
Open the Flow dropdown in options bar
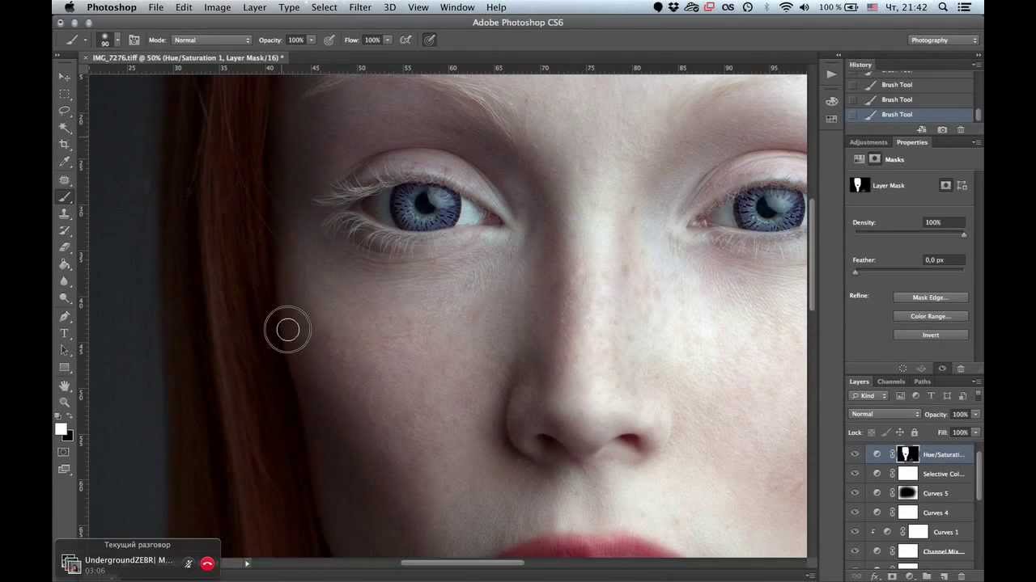388,40
